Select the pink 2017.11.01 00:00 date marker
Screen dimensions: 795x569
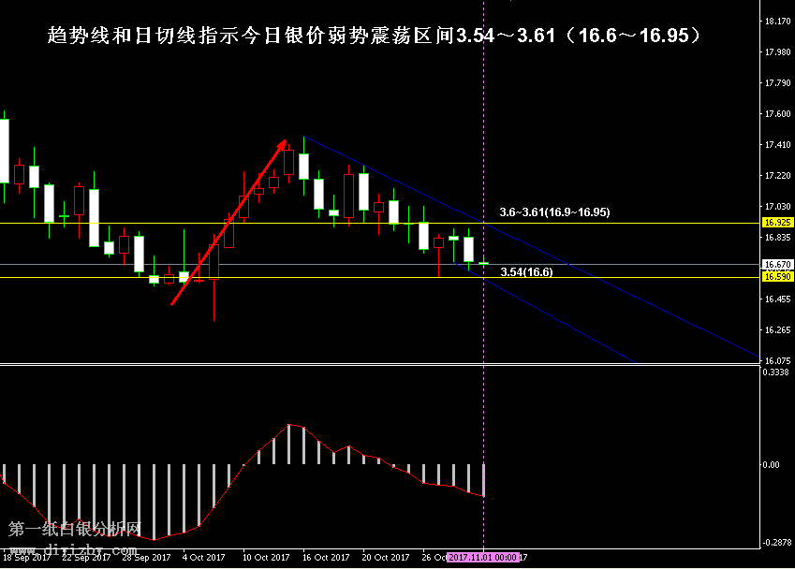[x=482, y=558]
